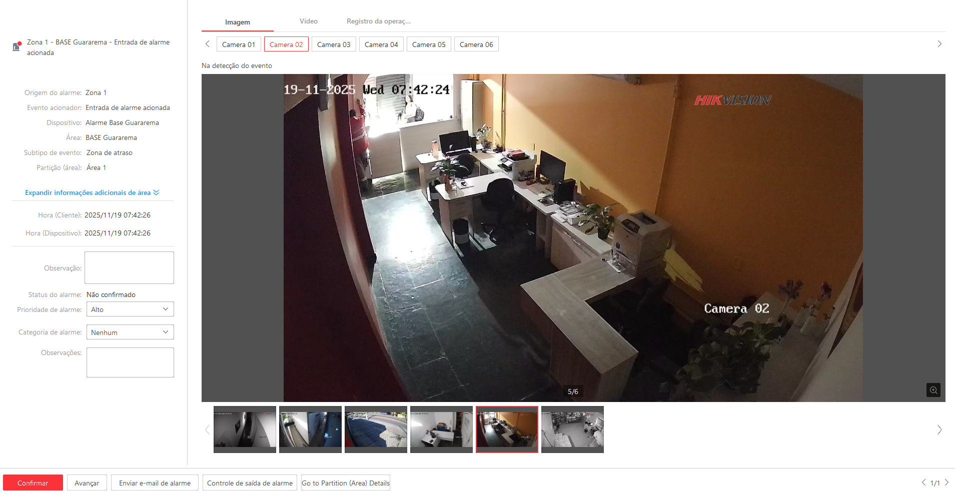Click the magnifier zoom icon on image
This screenshot has height=494, width=955.
[933, 390]
